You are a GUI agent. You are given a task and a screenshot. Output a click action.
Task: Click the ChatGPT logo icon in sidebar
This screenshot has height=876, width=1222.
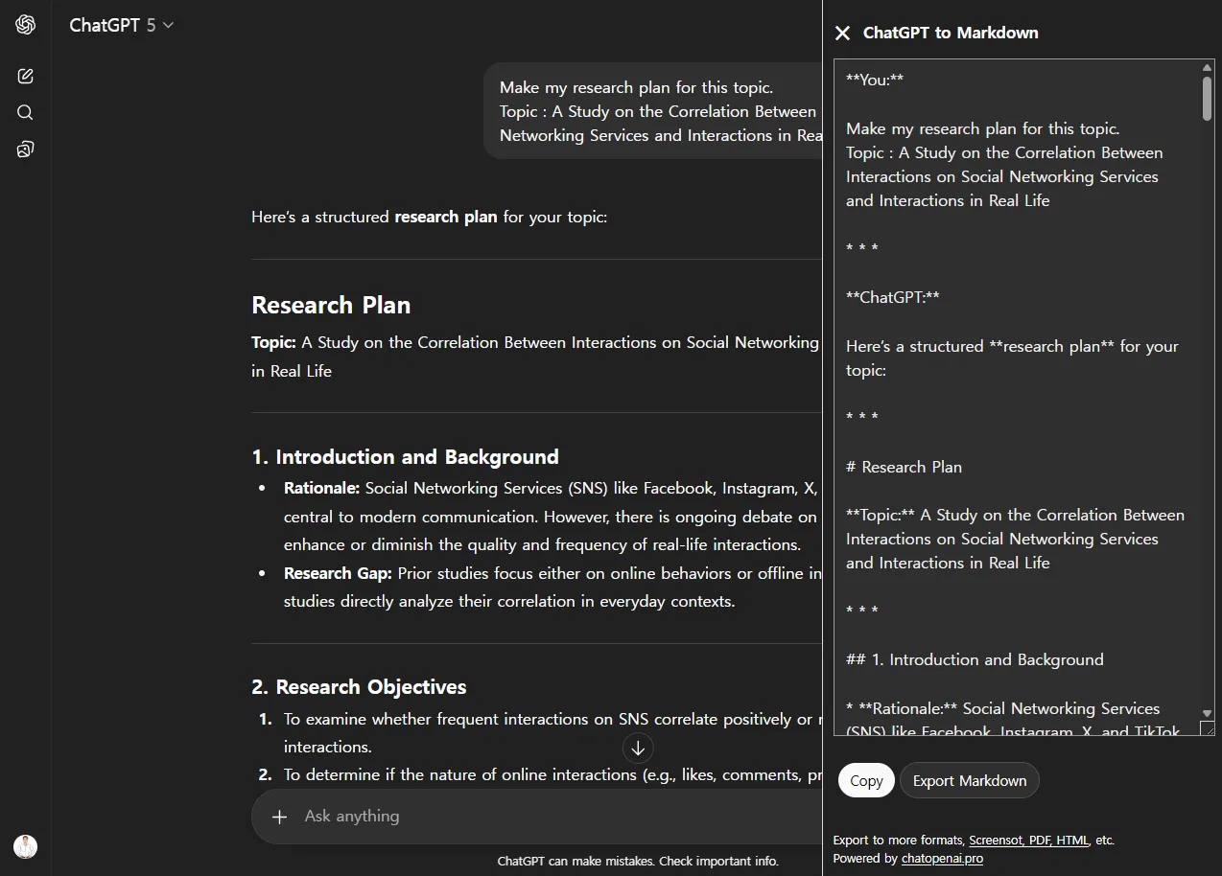(26, 25)
